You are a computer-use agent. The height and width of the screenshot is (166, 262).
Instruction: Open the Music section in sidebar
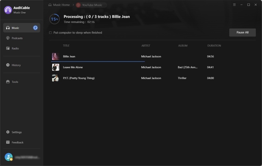tap(22, 28)
